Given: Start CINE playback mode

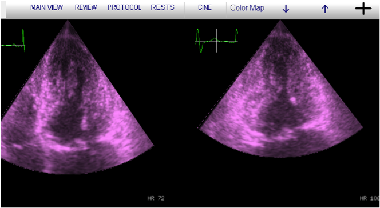Looking at the screenshot, I should pos(205,7).
